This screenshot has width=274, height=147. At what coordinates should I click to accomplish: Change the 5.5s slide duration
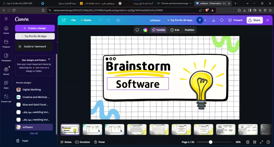tap(175, 30)
